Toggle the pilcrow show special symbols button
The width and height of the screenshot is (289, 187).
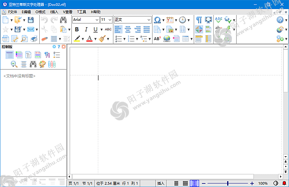pyautogui.click(x=199, y=20)
